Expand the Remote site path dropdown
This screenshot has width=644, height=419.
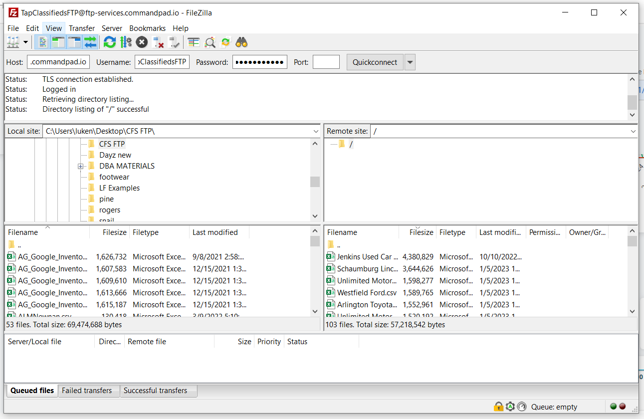pos(634,131)
